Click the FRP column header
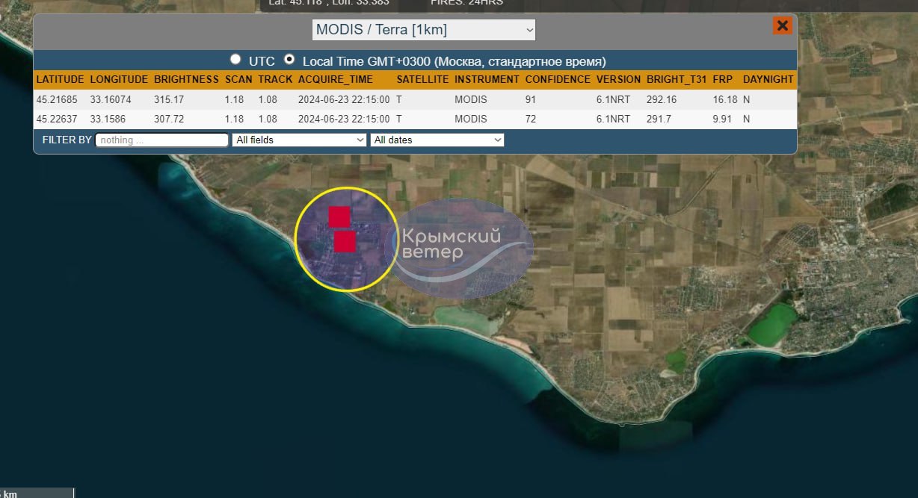Viewport: 918px width, 498px height. coord(722,79)
